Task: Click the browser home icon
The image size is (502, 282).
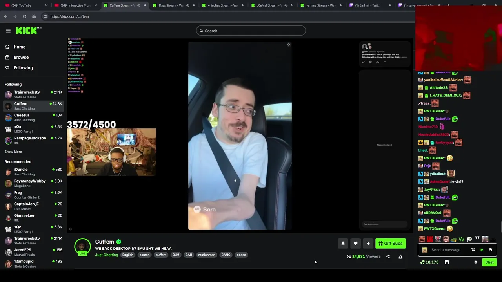Action: pos(34,16)
